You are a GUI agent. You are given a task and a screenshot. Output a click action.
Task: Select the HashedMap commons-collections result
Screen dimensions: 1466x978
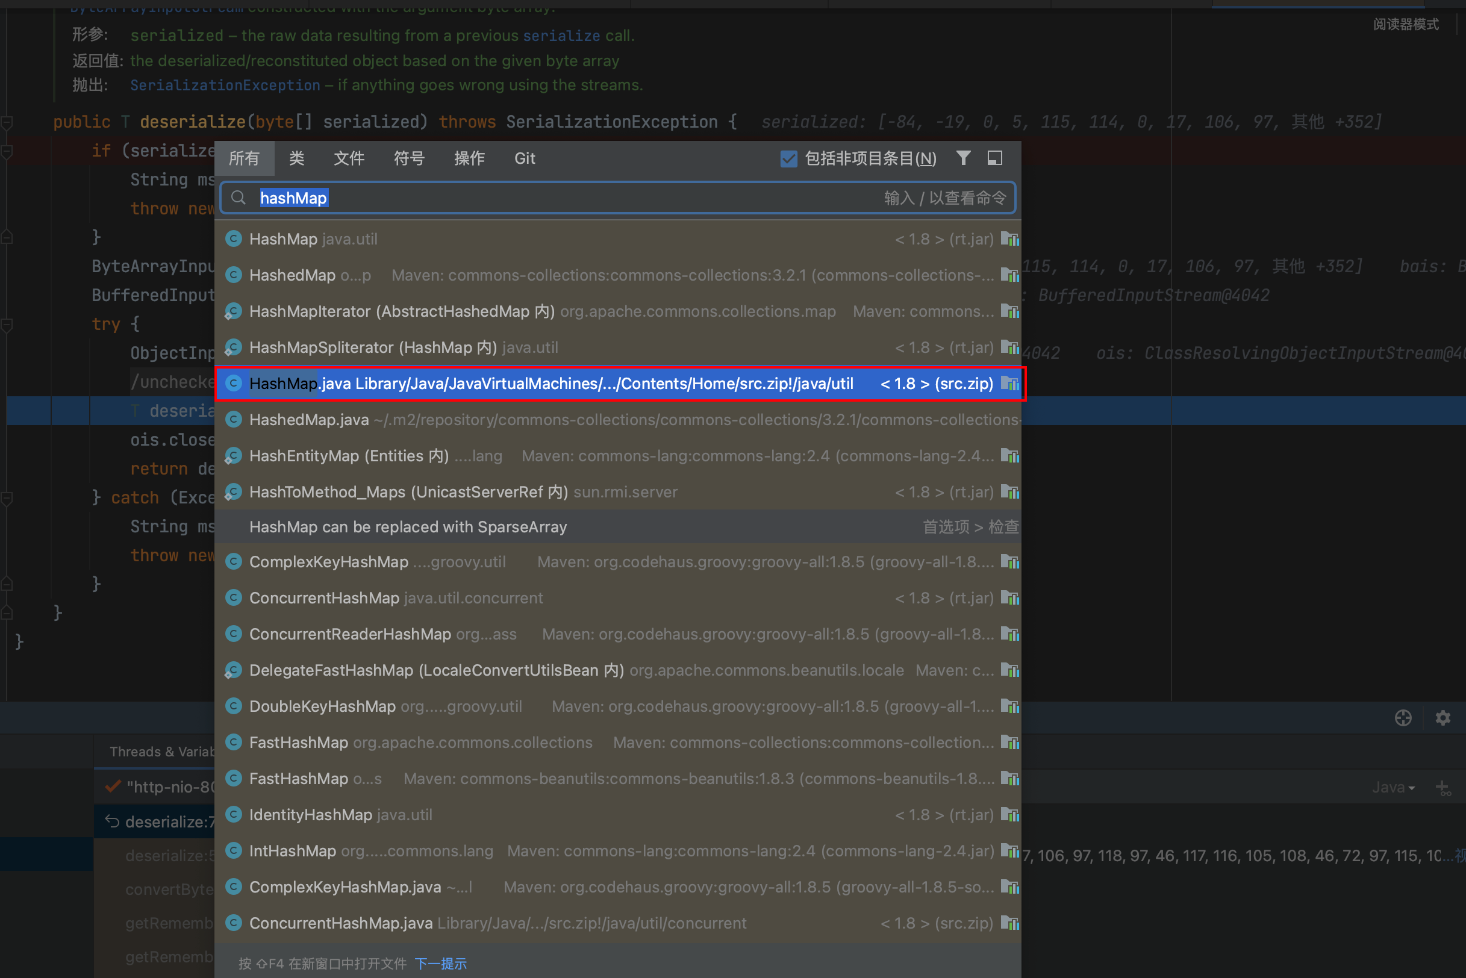617,275
